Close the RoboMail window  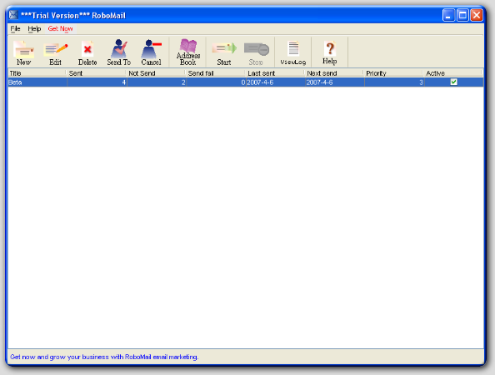pyautogui.click(x=477, y=15)
